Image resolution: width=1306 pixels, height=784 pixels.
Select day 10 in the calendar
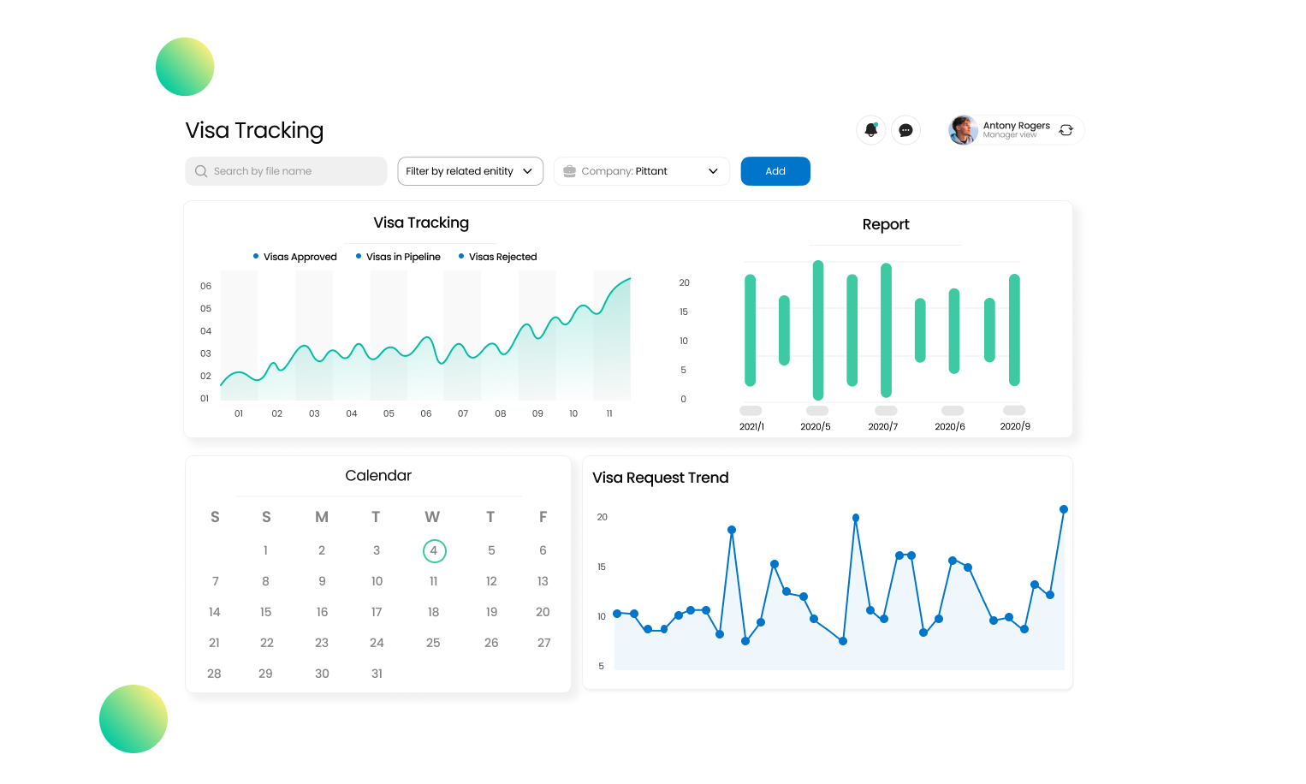click(377, 581)
